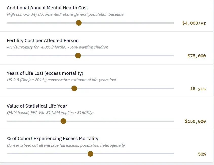Click the high comorbidity documented description text
Viewport: 214px width, 165px height.
(65, 14)
